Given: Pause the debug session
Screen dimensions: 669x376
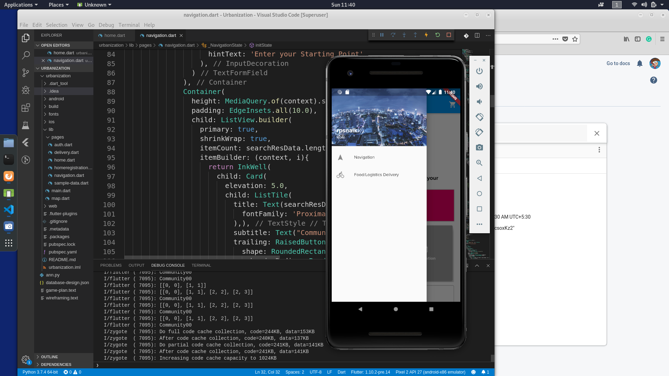Looking at the screenshot, I should [382, 35].
